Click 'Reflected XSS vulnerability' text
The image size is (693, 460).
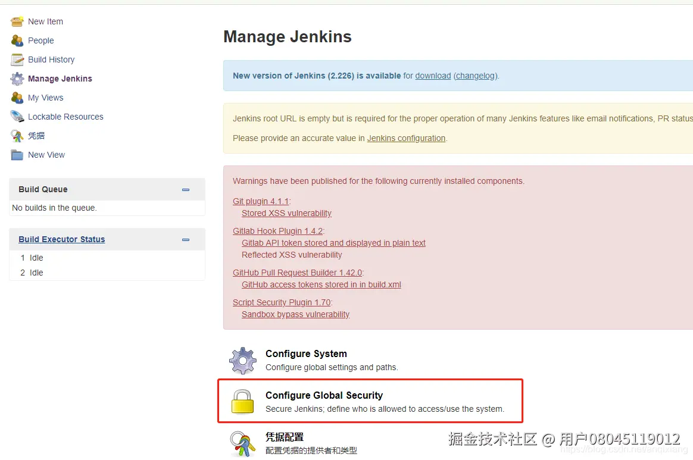[292, 255]
